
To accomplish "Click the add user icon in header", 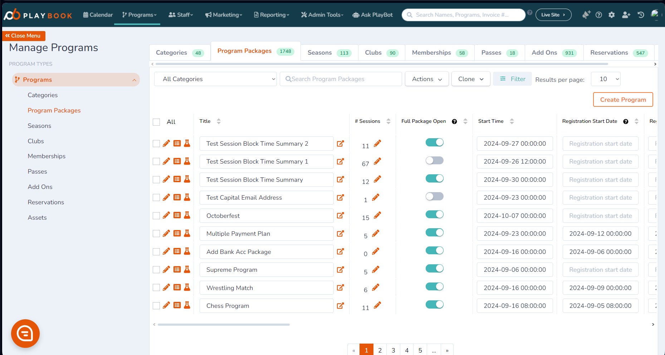I will [626, 15].
